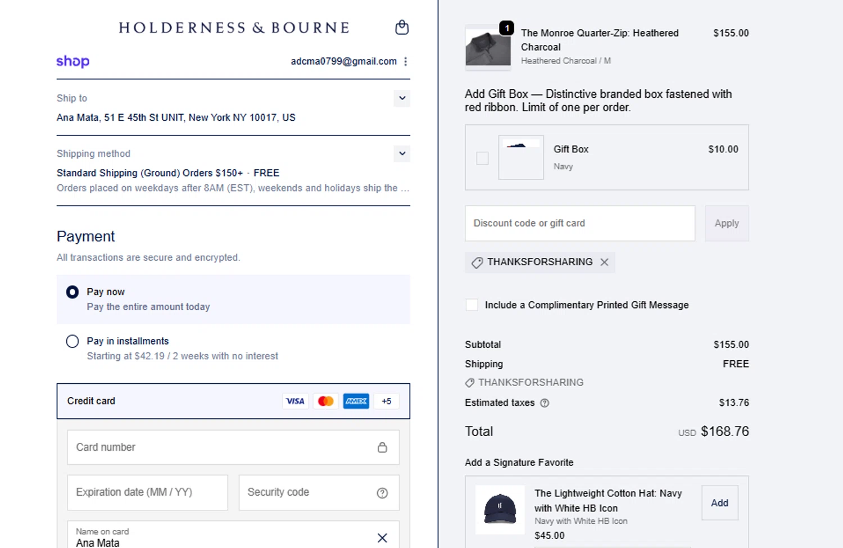Click the American Express icon
The image size is (843, 548).
(356, 401)
